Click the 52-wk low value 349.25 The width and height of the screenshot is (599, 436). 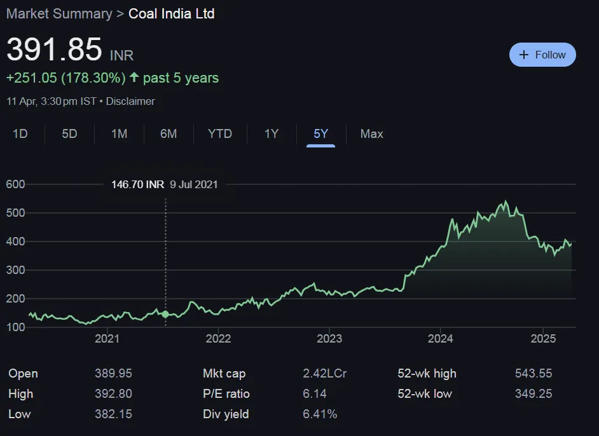pyautogui.click(x=534, y=393)
